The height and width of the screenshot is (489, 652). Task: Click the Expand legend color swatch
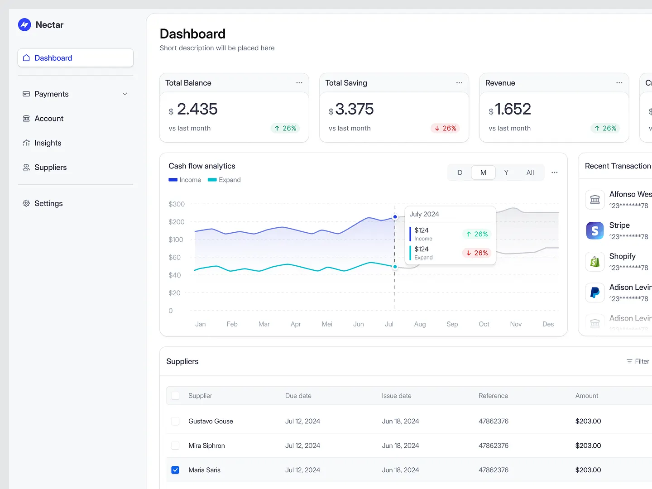[x=212, y=180]
